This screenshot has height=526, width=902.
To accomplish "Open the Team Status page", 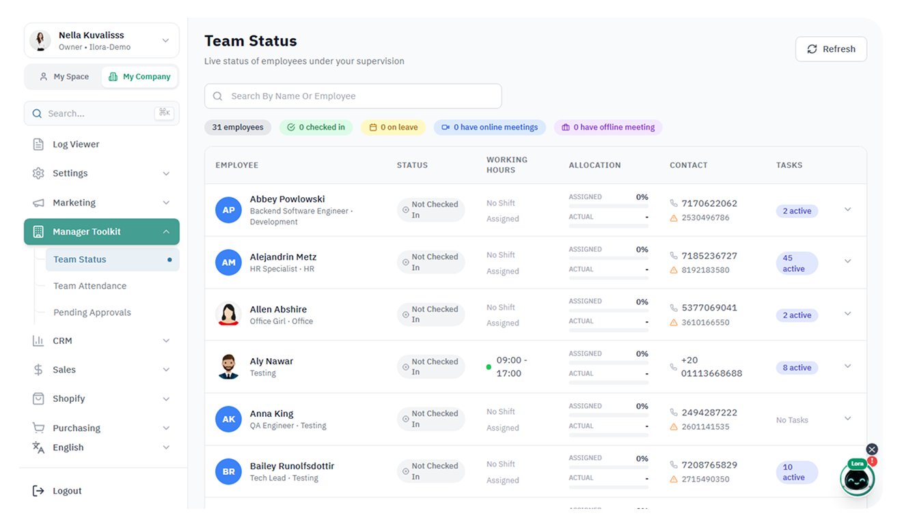I will tap(112, 259).
